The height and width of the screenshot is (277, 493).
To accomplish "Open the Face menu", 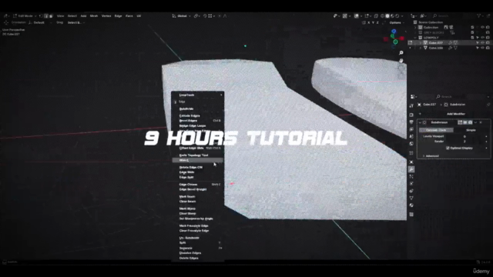I will tap(129, 15).
